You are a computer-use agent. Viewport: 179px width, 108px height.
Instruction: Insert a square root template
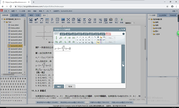click(61, 38)
